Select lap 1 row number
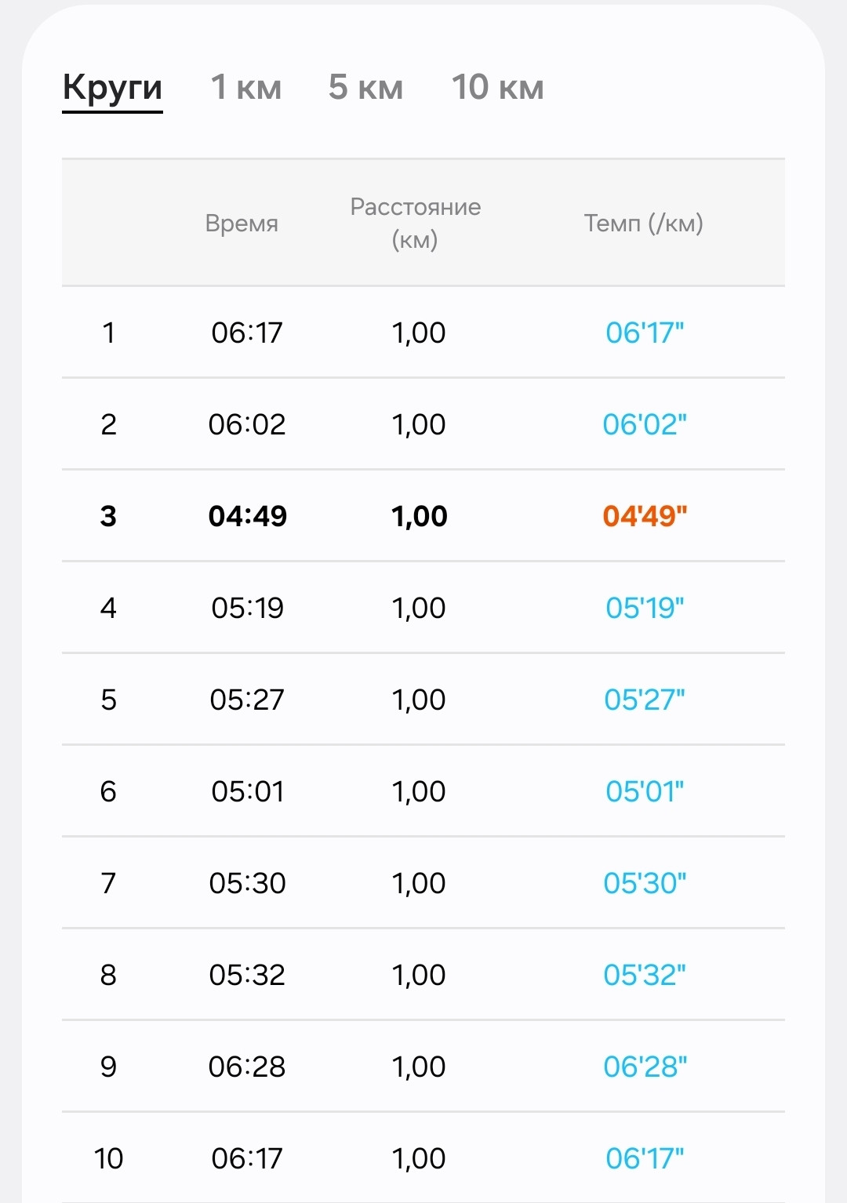The width and height of the screenshot is (847, 1203). point(108,333)
